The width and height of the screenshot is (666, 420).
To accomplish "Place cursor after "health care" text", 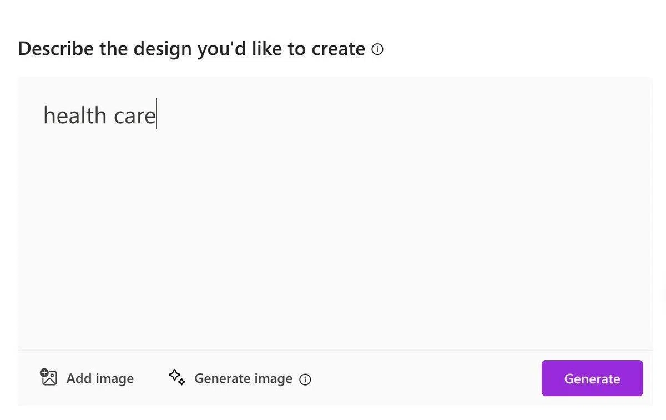I will [157, 114].
